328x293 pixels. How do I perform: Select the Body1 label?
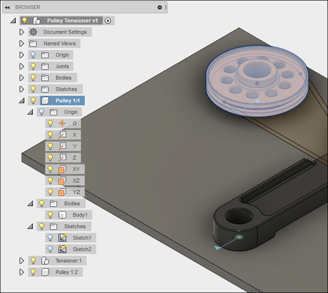coord(80,215)
